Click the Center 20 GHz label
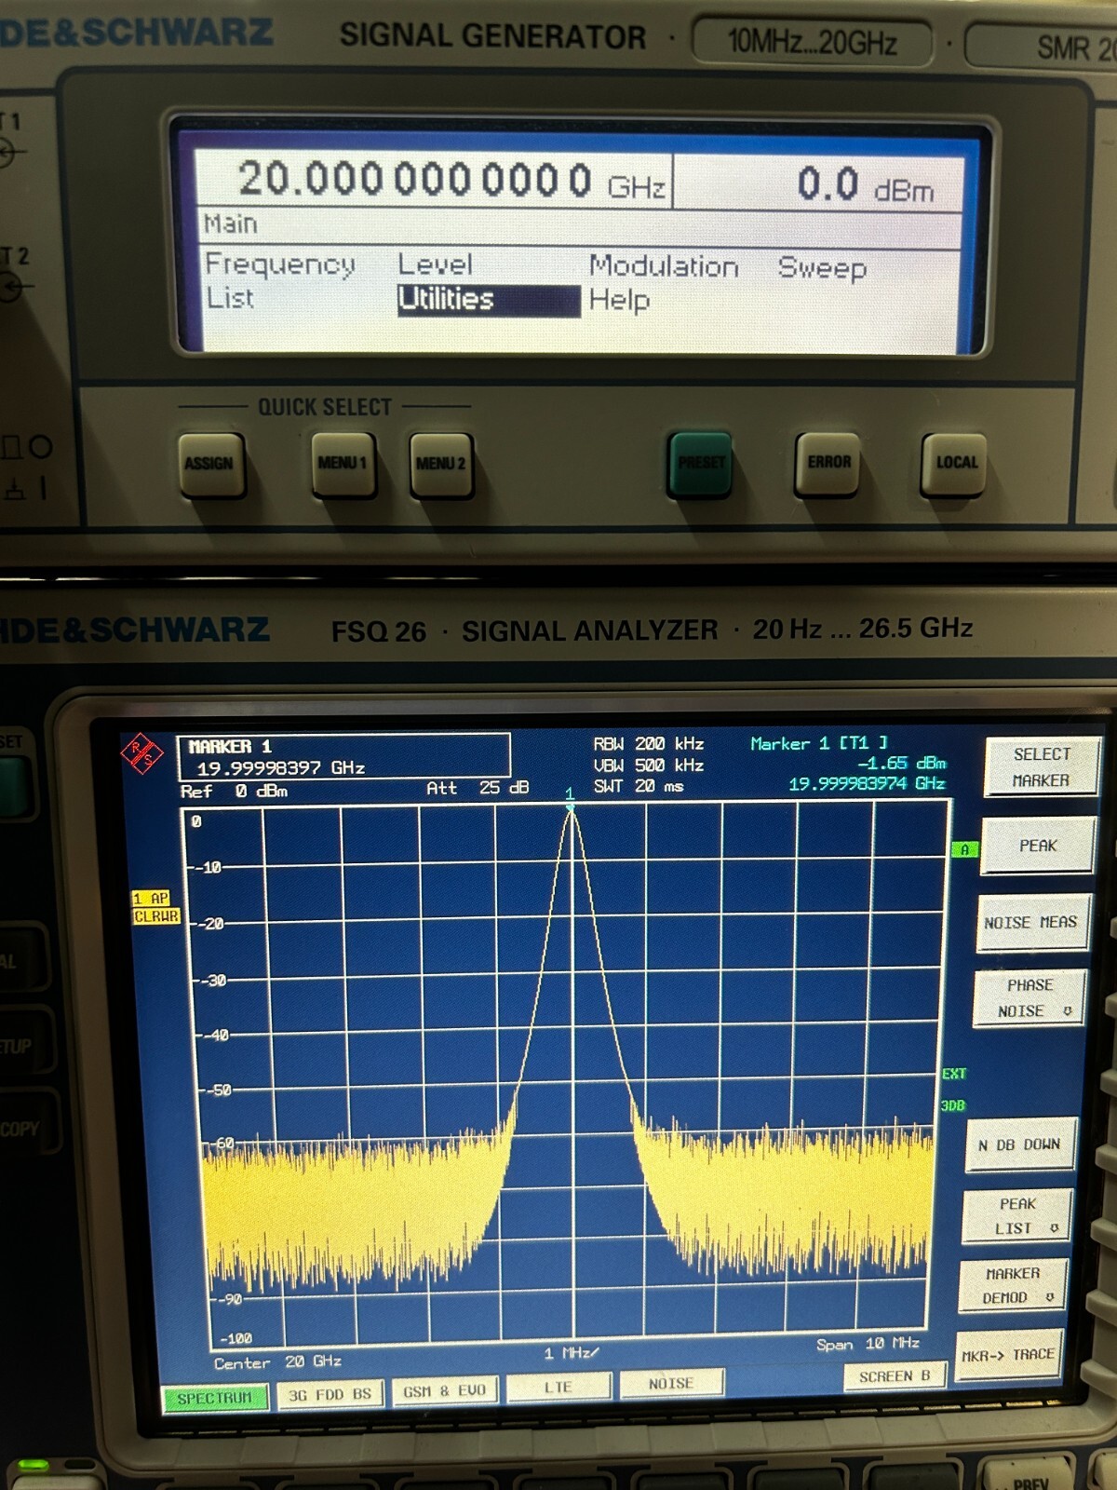The image size is (1117, 1490). (x=277, y=1362)
